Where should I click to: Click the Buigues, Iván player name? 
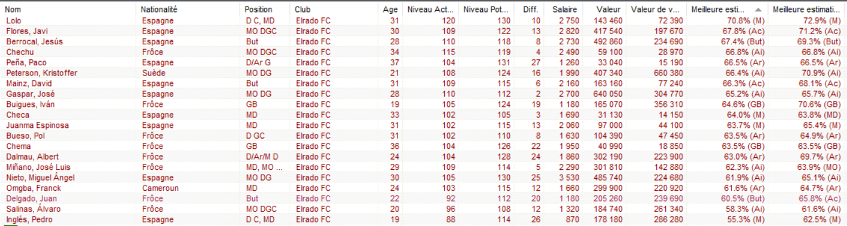[30, 105]
